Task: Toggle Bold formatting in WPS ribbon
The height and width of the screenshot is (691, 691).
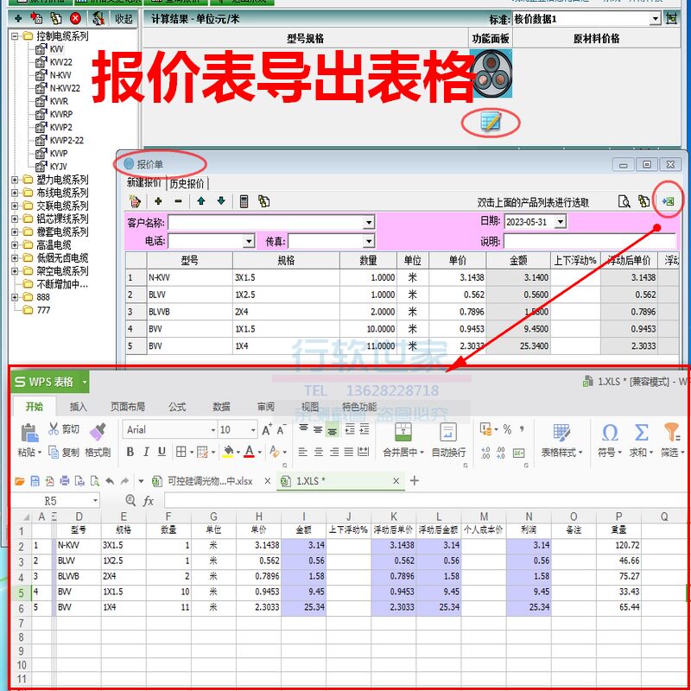Action: tap(130, 452)
